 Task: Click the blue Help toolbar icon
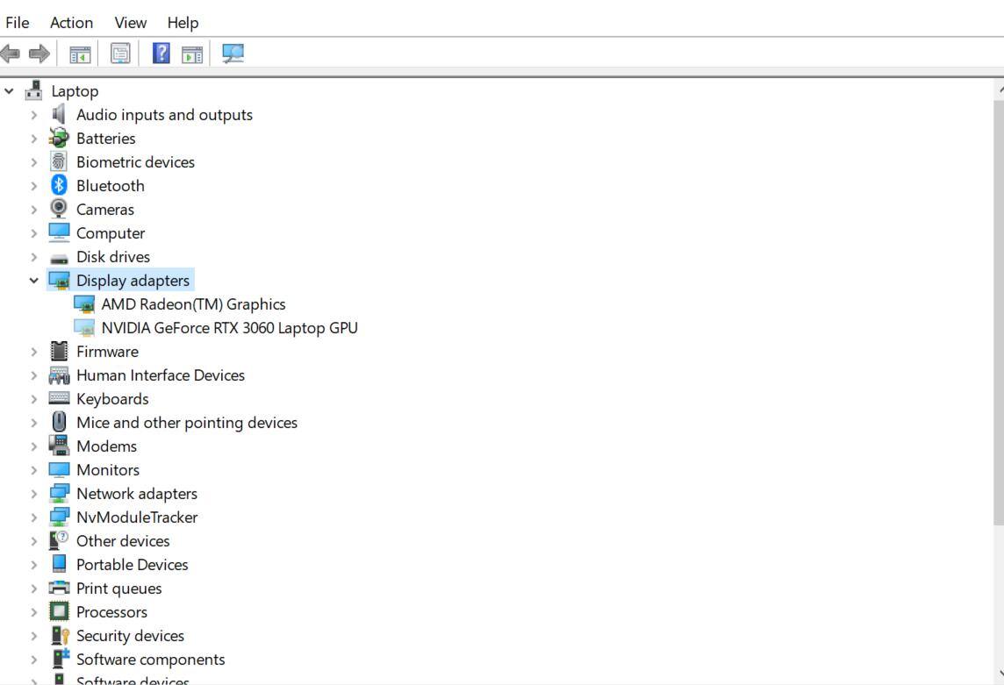[x=161, y=54]
